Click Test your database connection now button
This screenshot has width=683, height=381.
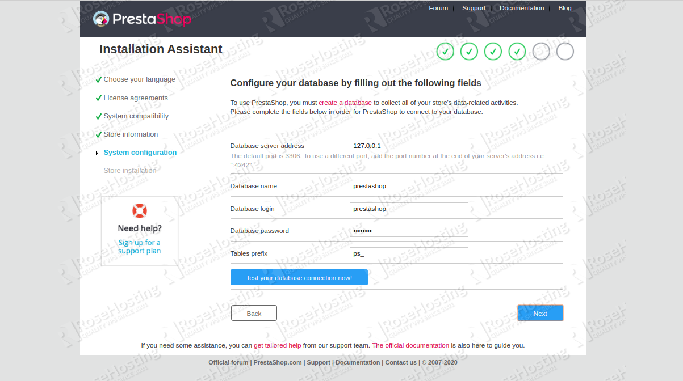[299, 277]
